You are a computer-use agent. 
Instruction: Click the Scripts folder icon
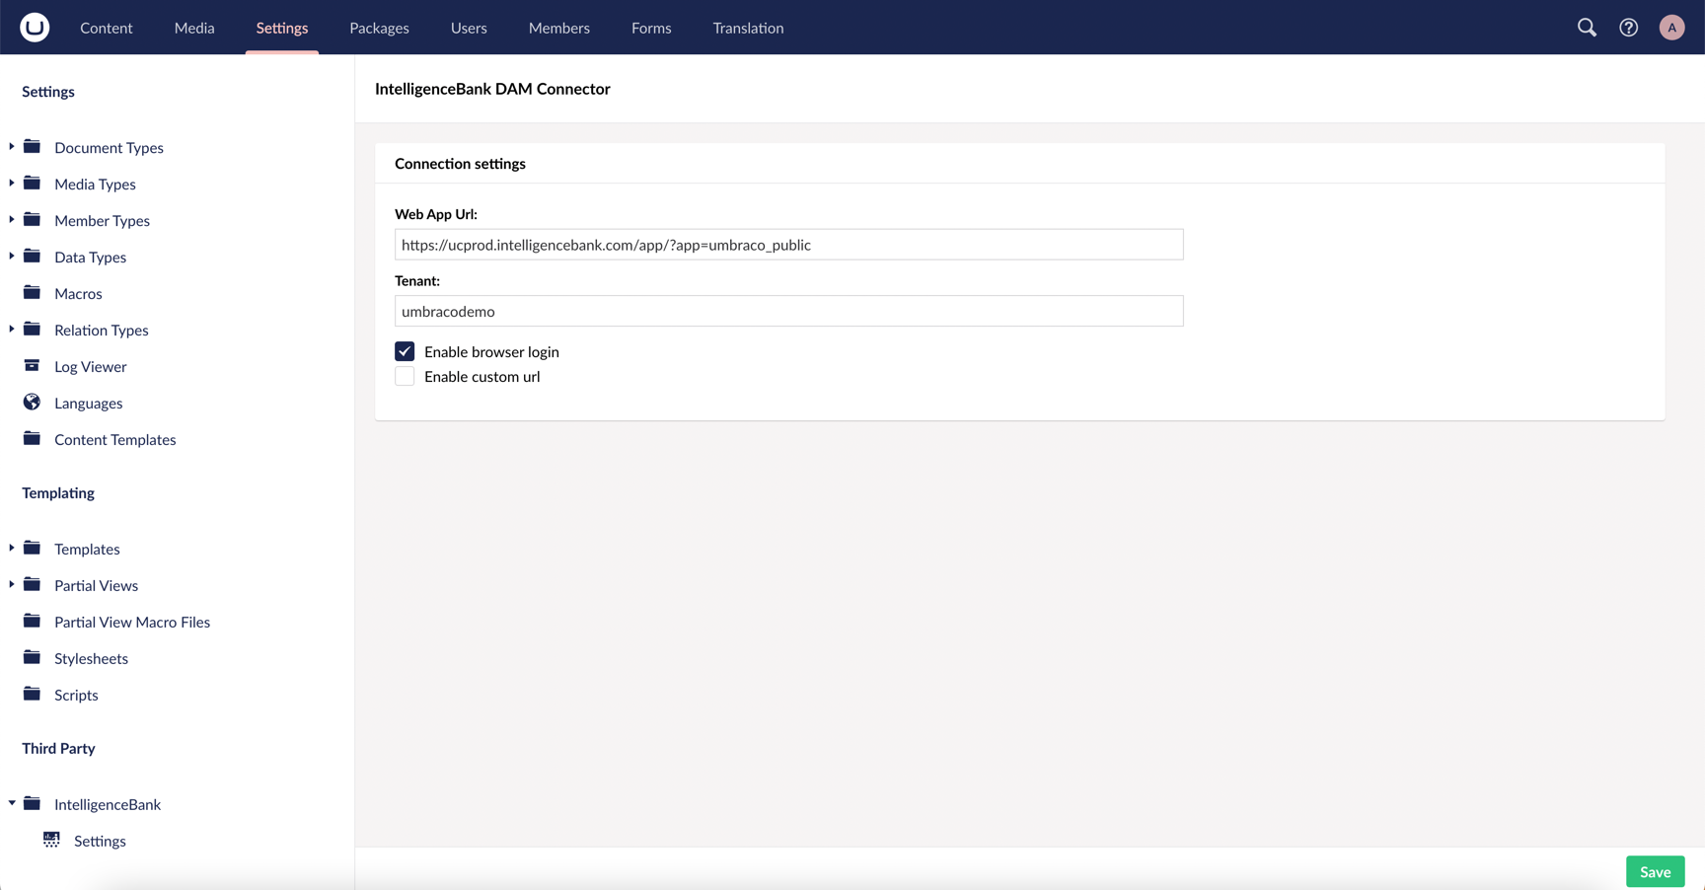point(32,695)
